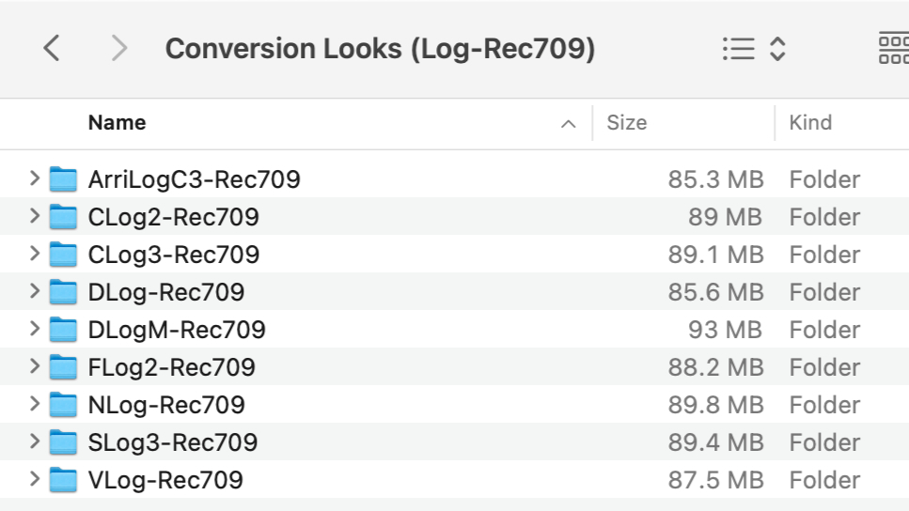Toggle sort order via Name column arrow
909x511 pixels.
tap(568, 123)
